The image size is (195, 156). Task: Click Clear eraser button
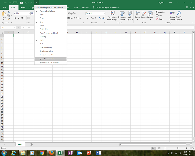(160, 19)
